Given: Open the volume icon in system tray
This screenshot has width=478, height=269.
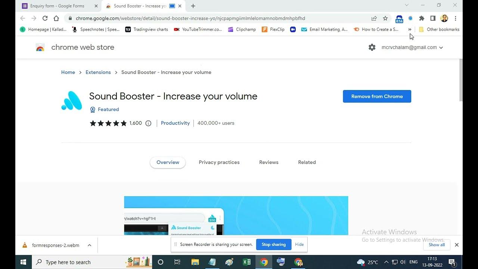Looking at the screenshot, I should click(403, 262).
